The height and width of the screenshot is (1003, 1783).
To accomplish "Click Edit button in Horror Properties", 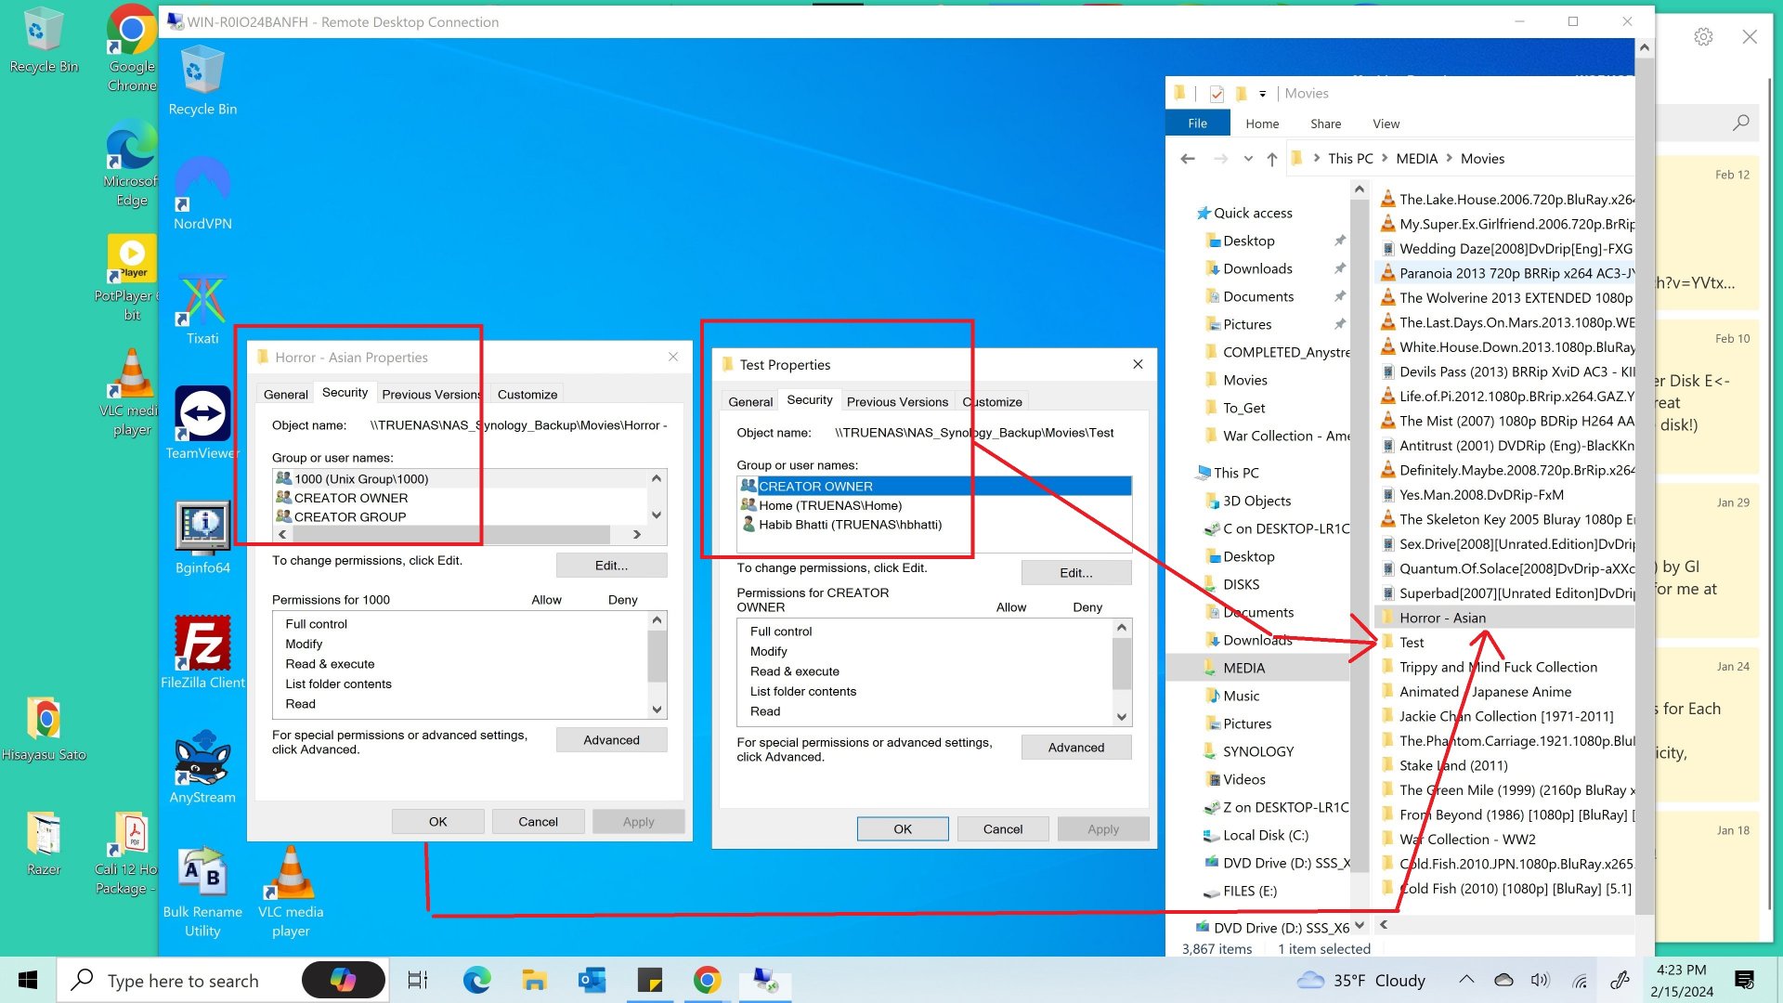I will [x=611, y=566].
